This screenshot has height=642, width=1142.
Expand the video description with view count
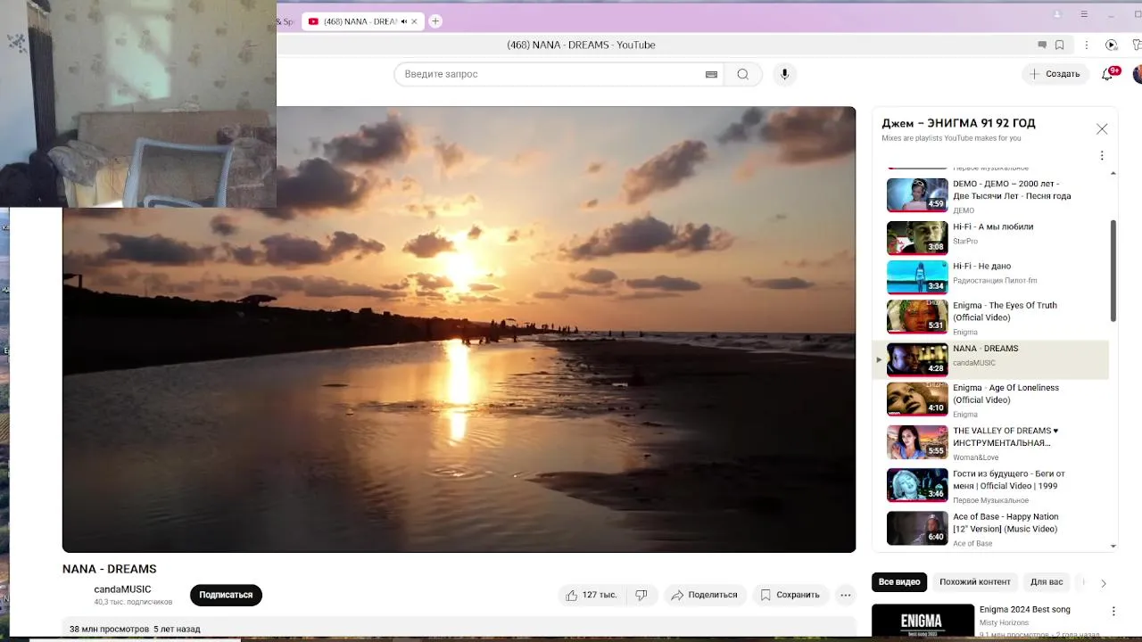(x=459, y=628)
